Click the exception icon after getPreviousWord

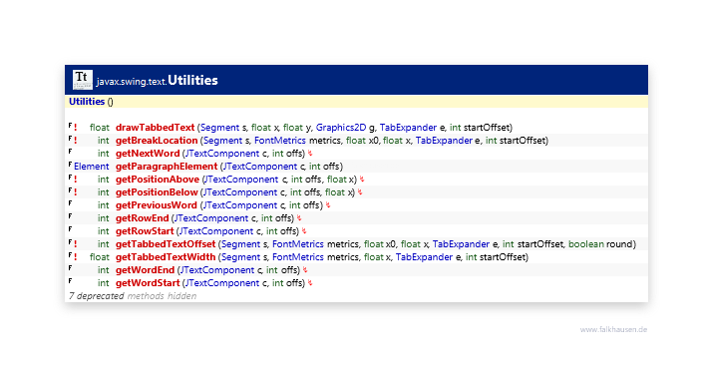click(x=328, y=205)
